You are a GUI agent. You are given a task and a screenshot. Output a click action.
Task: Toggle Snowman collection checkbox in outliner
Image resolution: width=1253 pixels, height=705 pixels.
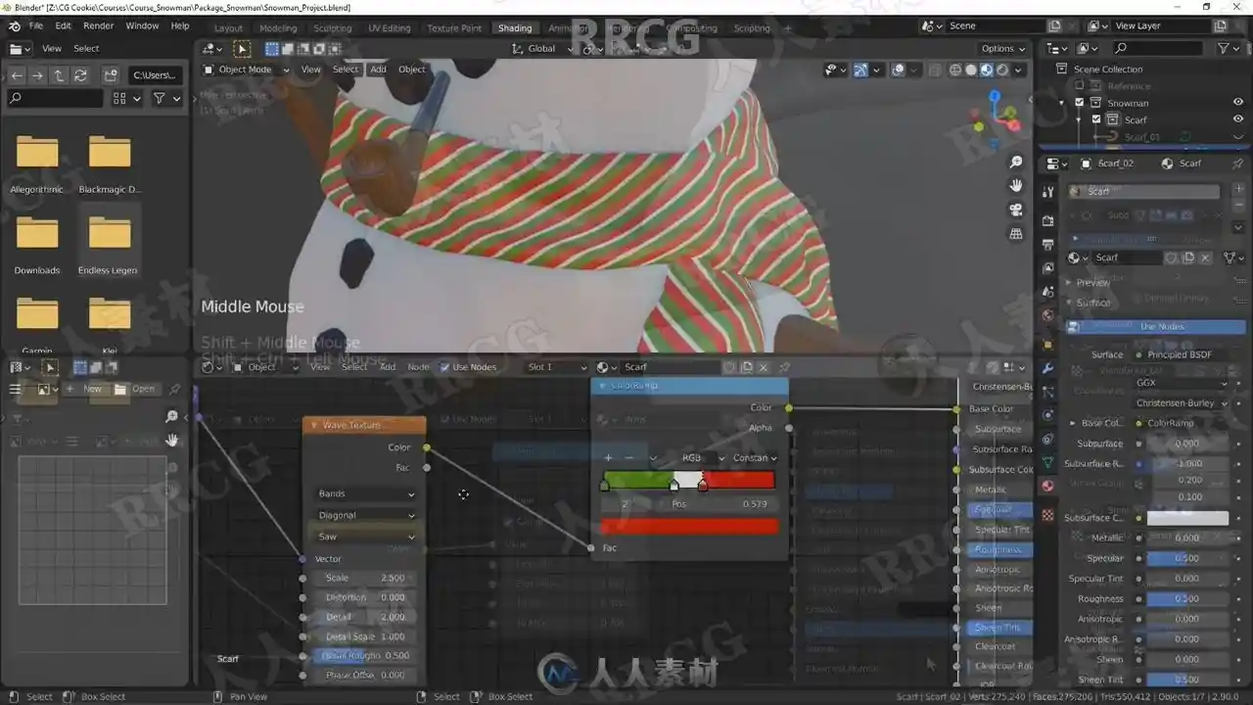click(x=1080, y=103)
